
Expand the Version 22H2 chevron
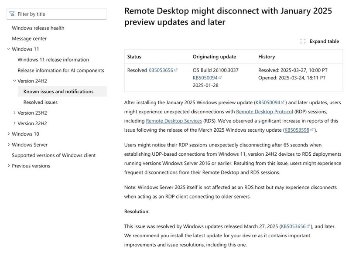pyautogui.click(x=14, y=123)
